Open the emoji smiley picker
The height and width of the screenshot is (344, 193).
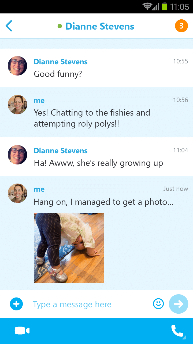pyautogui.click(x=158, y=304)
